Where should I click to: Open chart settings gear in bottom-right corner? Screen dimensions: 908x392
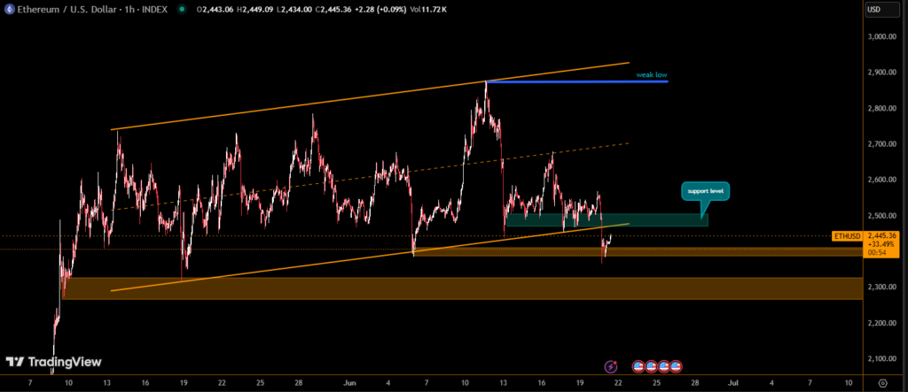click(884, 382)
